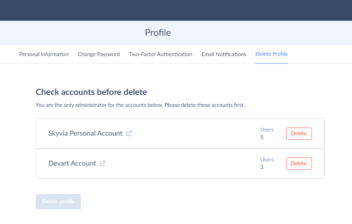Image resolution: width=352 pixels, height=224 pixels.
Task: Click the disabled Delete profile button
Action: pyautogui.click(x=58, y=201)
